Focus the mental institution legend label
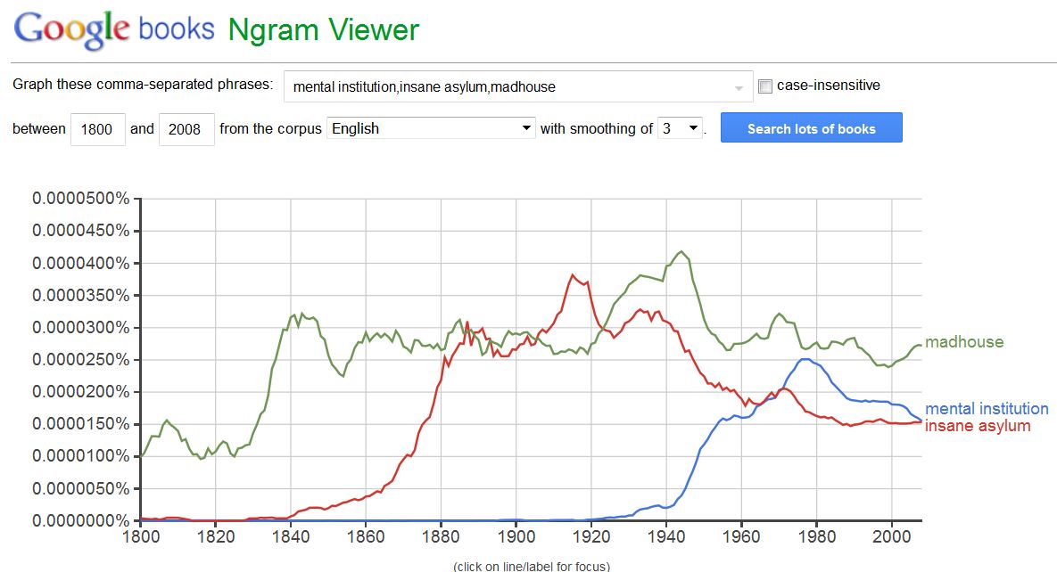 [x=987, y=408]
